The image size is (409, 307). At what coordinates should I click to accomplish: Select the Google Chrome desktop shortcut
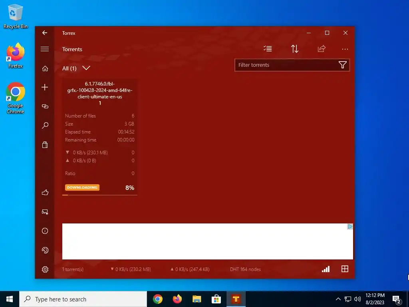click(x=16, y=98)
